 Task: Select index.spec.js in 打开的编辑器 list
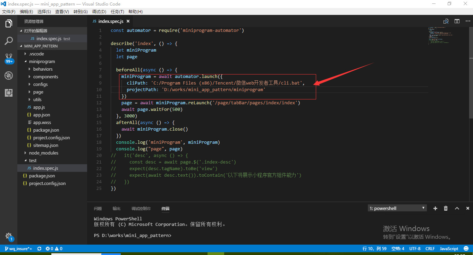tap(52, 38)
